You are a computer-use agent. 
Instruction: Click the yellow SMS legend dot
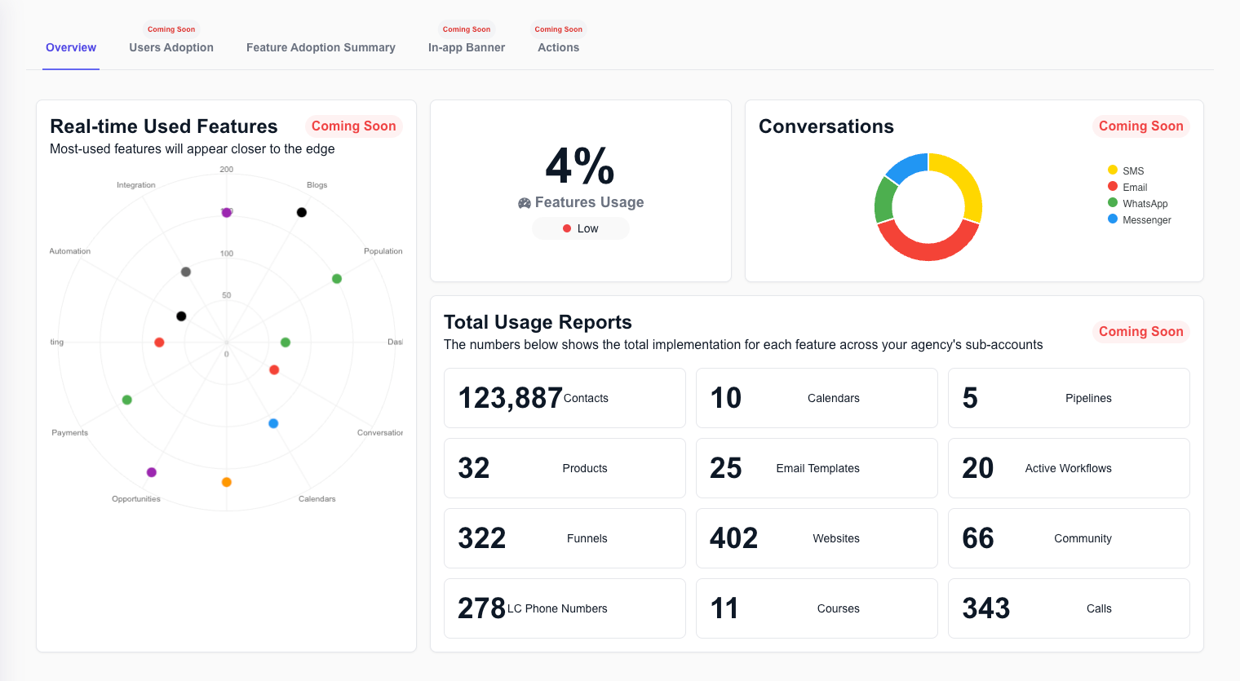[1113, 170]
